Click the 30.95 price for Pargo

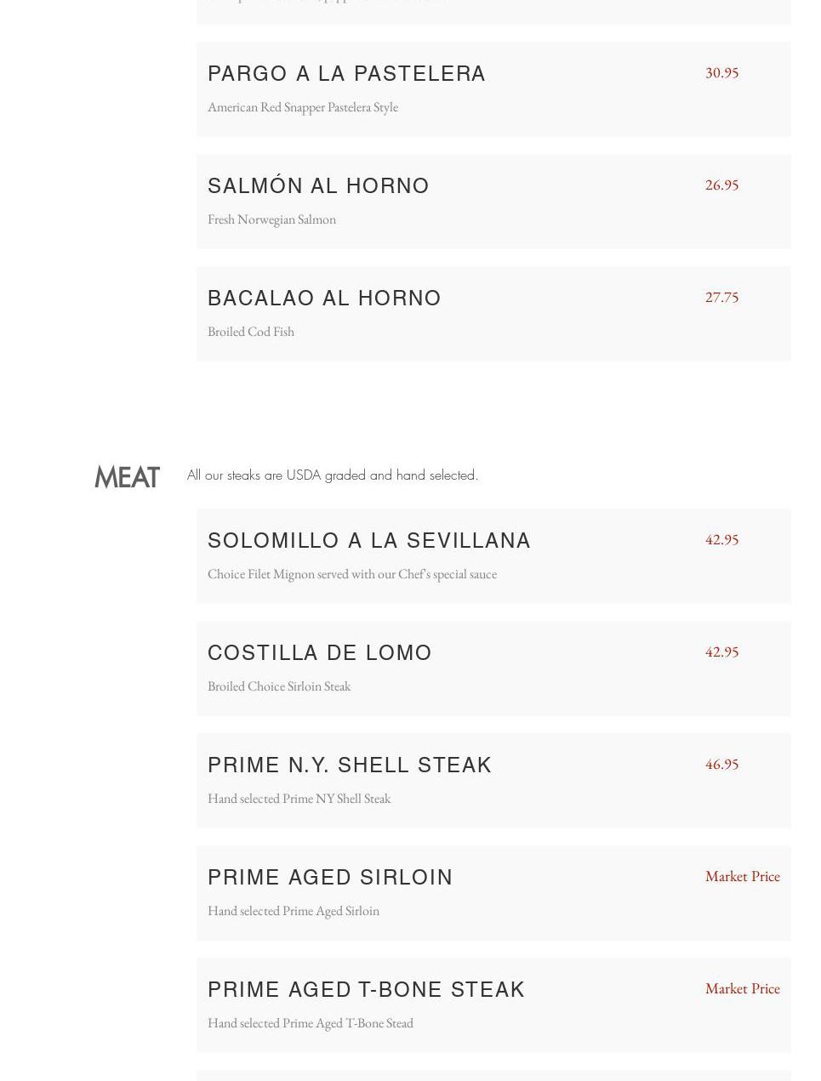coord(721,72)
